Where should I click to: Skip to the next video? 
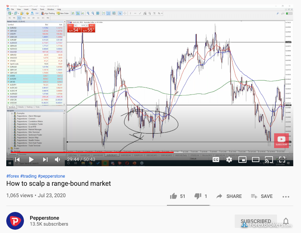(45, 160)
